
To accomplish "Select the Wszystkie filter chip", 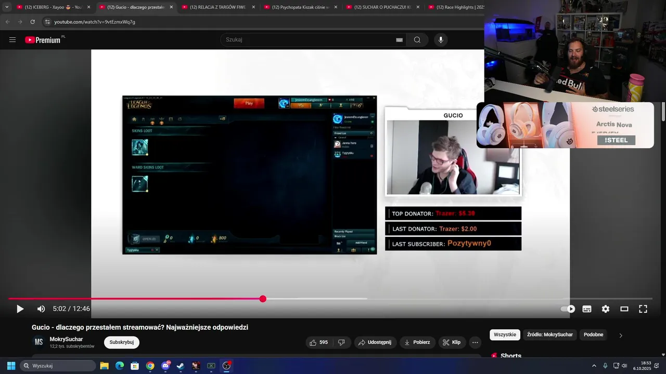I will coord(505,335).
